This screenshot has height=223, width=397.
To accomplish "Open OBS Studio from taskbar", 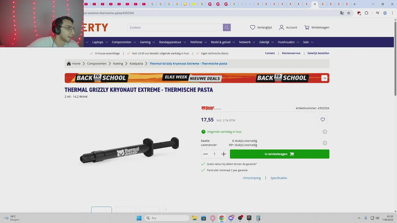I will tap(240, 218).
